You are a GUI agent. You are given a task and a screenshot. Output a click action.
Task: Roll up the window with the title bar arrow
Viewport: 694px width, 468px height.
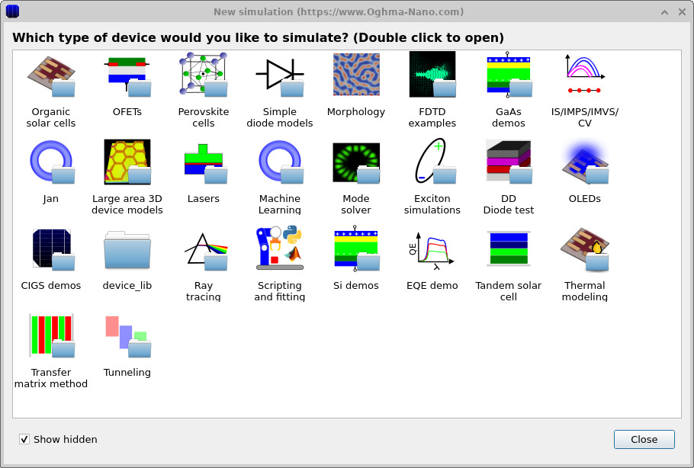[664, 12]
